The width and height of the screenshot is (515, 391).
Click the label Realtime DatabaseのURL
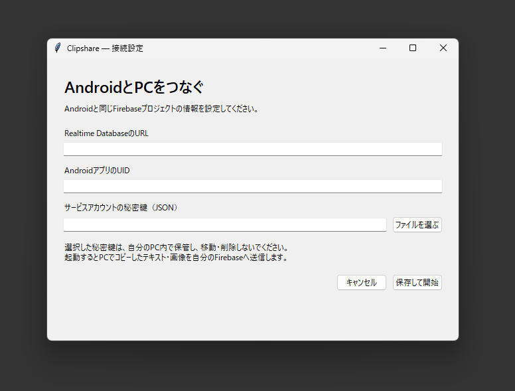click(106, 133)
